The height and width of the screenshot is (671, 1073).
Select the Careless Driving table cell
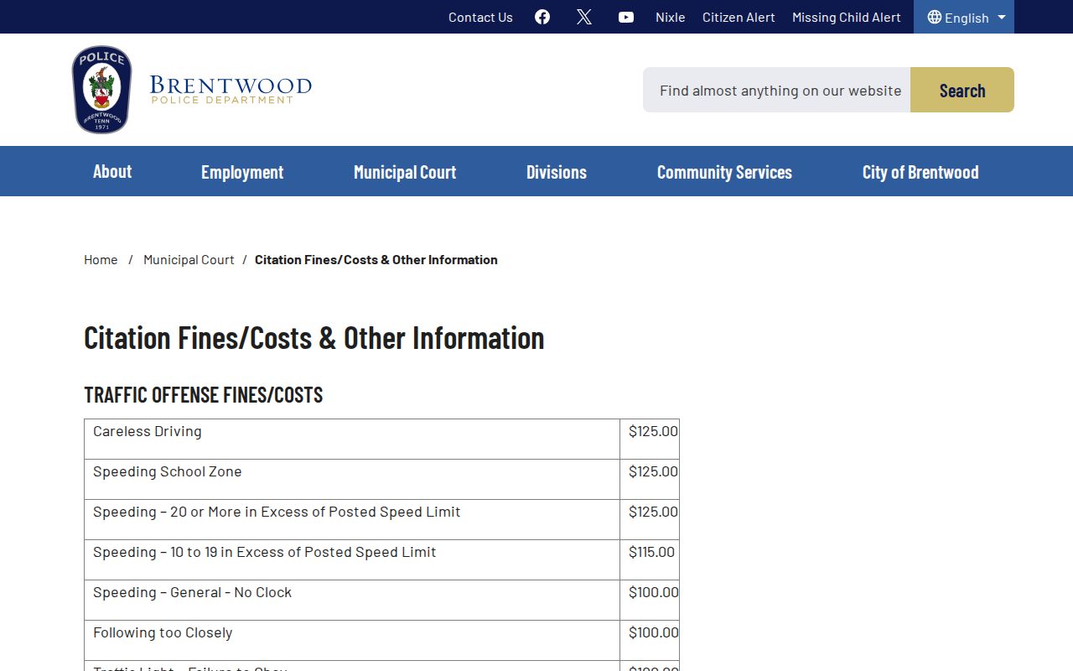point(352,439)
